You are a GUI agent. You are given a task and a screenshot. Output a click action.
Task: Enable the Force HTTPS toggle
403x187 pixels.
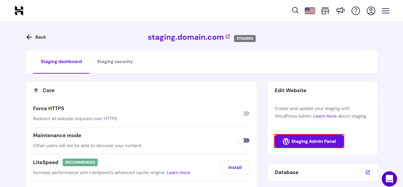244,113
